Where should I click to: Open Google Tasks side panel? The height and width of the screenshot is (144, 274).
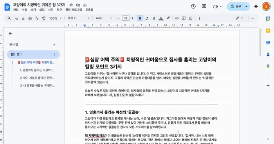point(268,43)
